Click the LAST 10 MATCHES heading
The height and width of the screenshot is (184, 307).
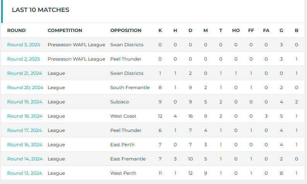(x=41, y=10)
